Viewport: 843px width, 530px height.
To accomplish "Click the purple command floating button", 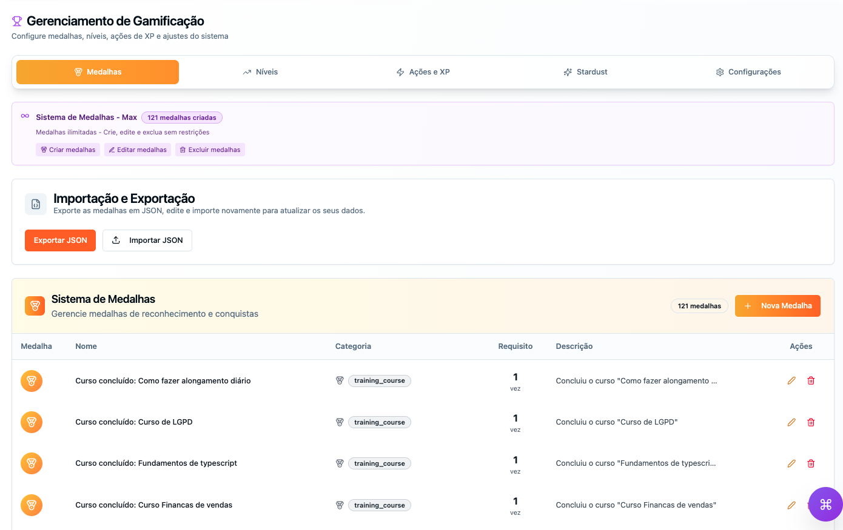I will [x=825, y=504].
